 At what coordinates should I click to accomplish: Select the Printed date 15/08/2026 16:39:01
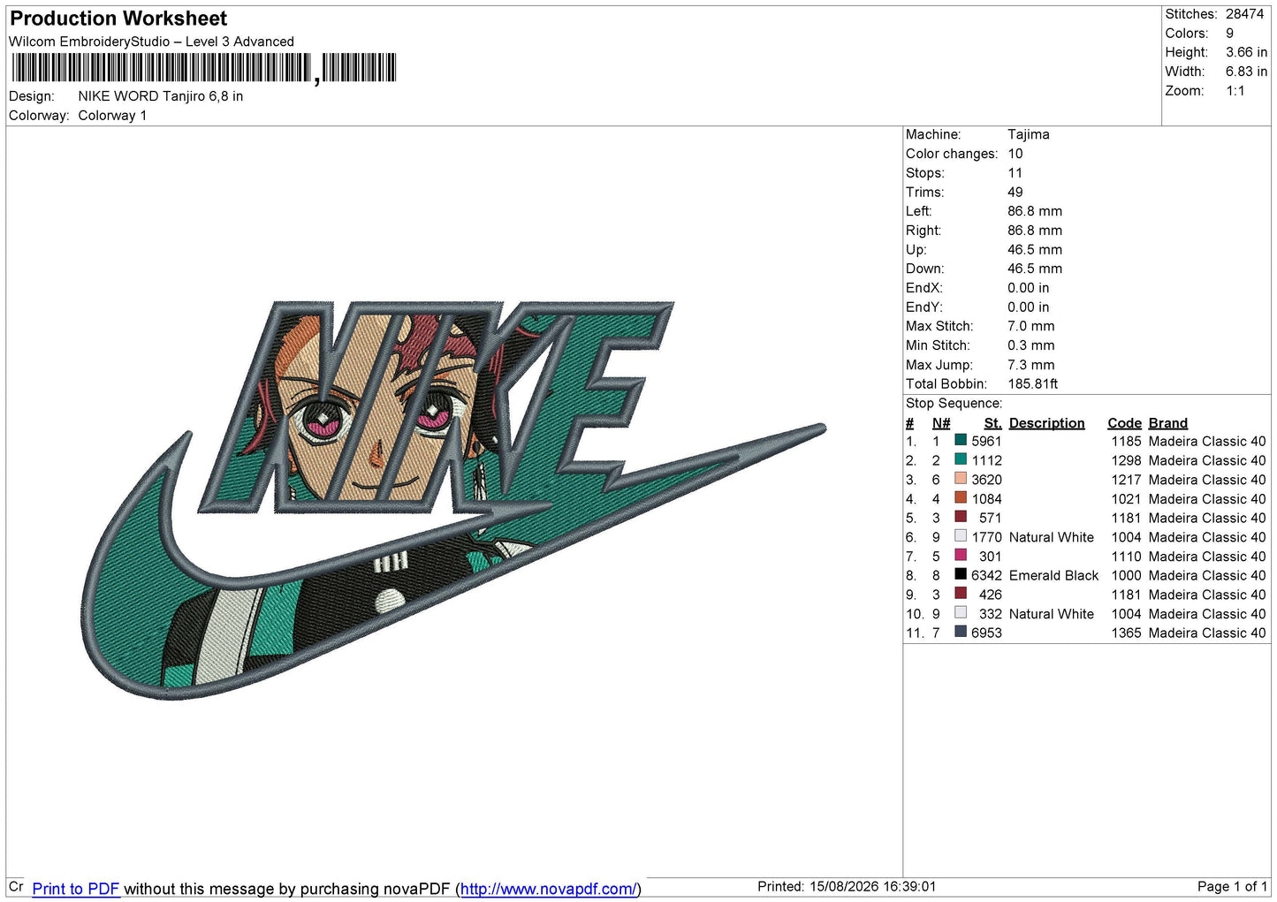click(x=872, y=886)
